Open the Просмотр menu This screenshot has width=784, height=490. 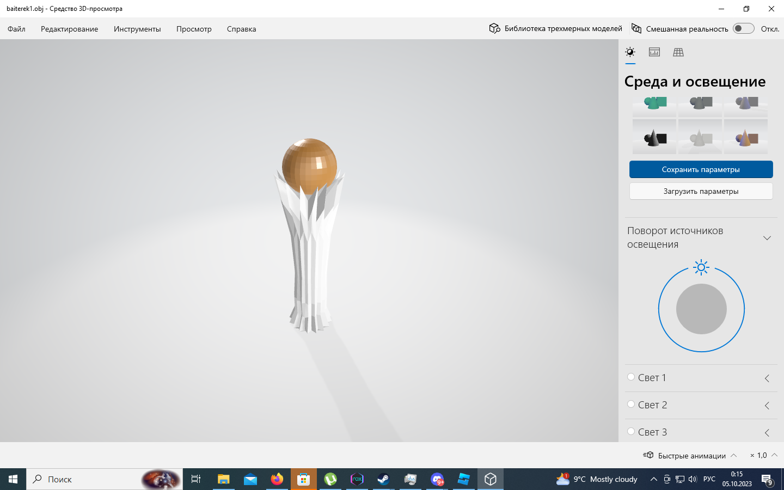pos(194,29)
